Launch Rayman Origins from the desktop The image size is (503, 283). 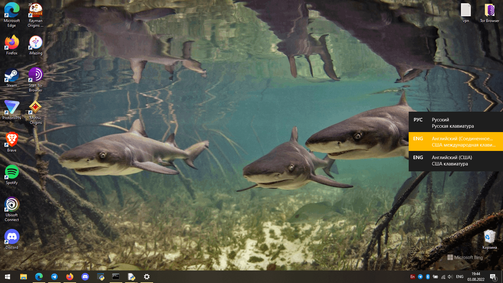[36, 15]
